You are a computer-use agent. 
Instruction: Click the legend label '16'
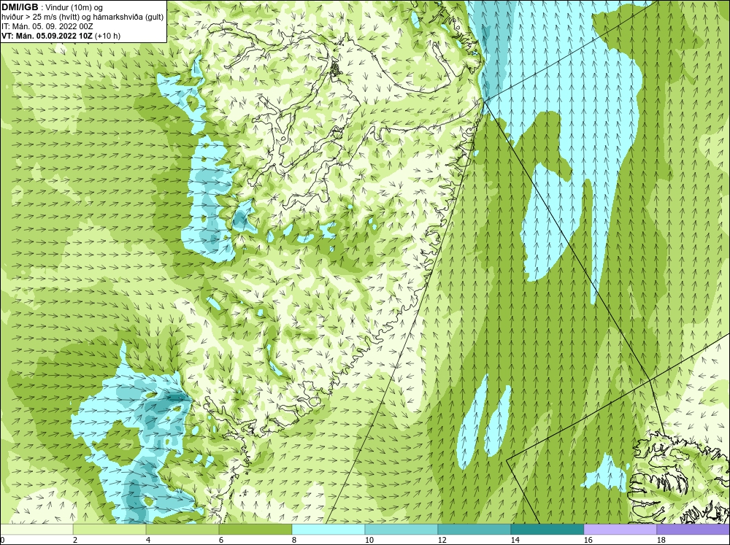588,540
